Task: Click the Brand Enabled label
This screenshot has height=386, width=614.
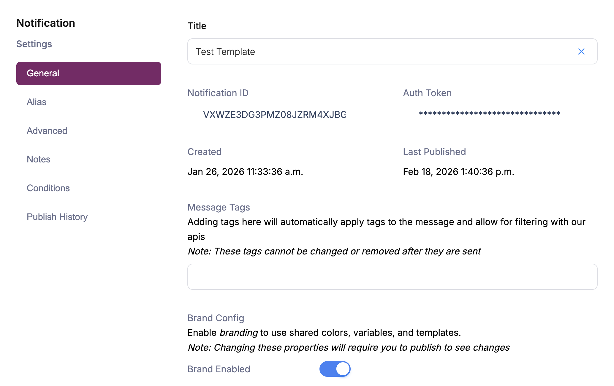Action: 219,369
